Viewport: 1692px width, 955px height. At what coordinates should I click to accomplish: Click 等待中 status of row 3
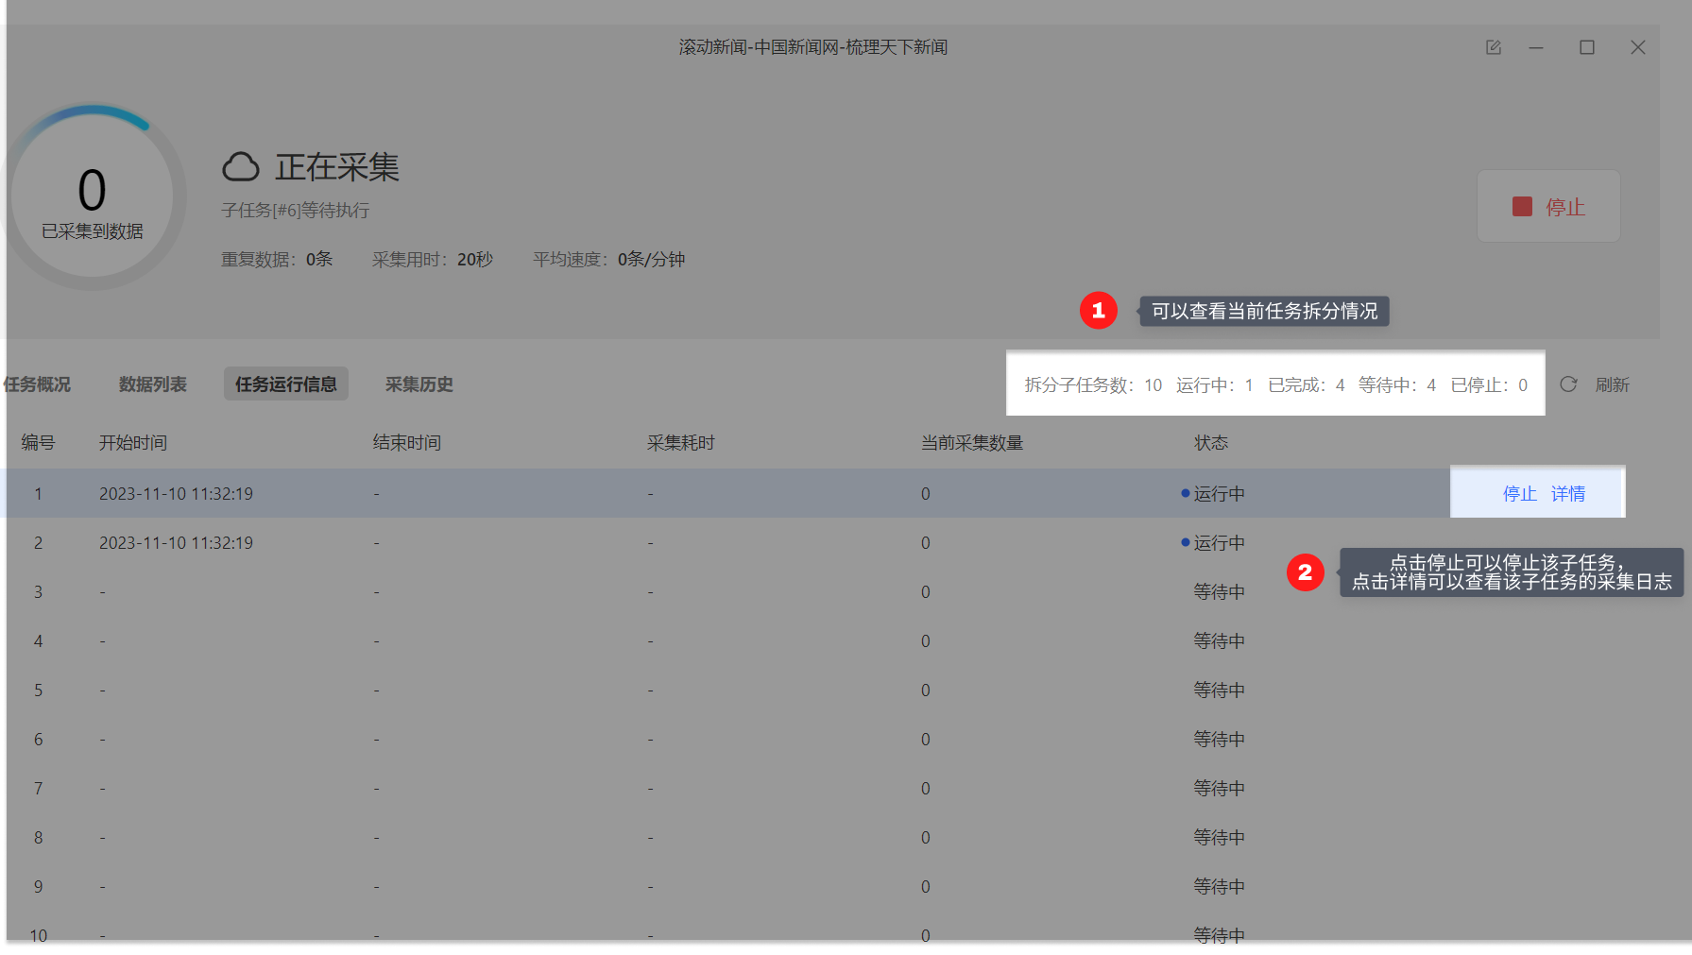click(1220, 592)
